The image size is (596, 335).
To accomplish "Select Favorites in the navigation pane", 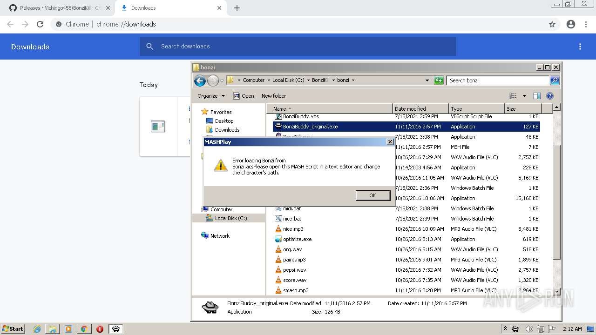I will tap(221, 112).
